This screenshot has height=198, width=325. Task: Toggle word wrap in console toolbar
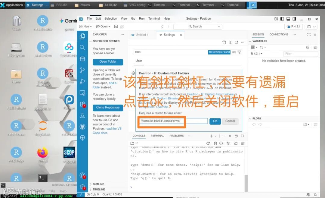tap(228, 143)
